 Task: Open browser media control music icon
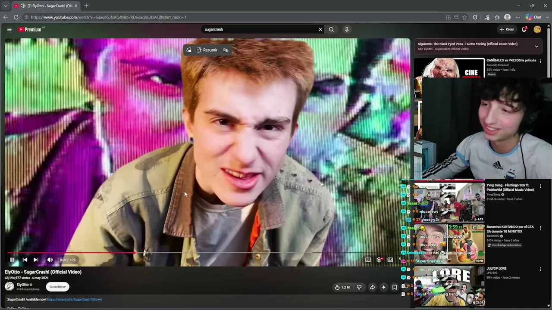pos(487,17)
